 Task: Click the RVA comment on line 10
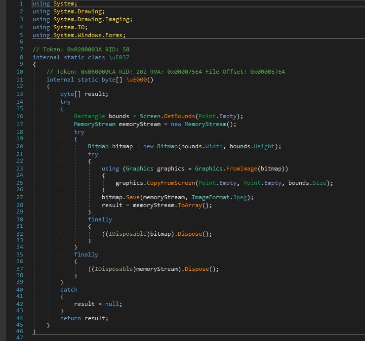click(x=165, y=72)
